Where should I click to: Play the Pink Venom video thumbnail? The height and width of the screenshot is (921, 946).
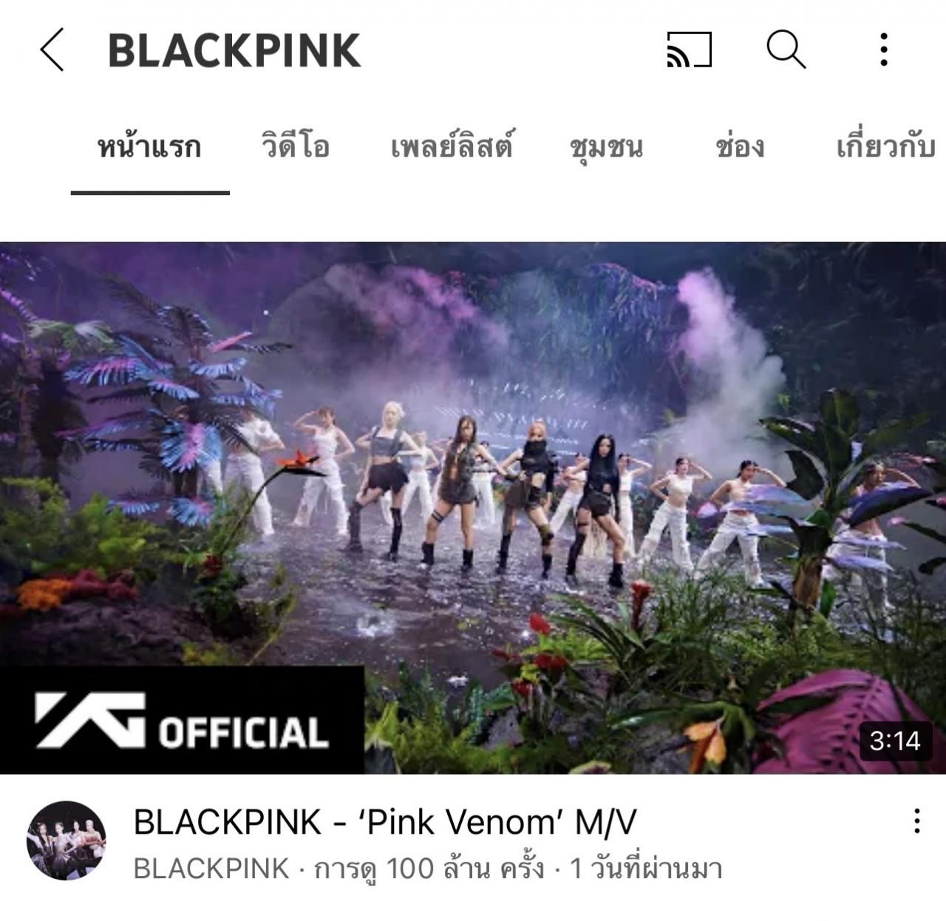pos(473,508)
